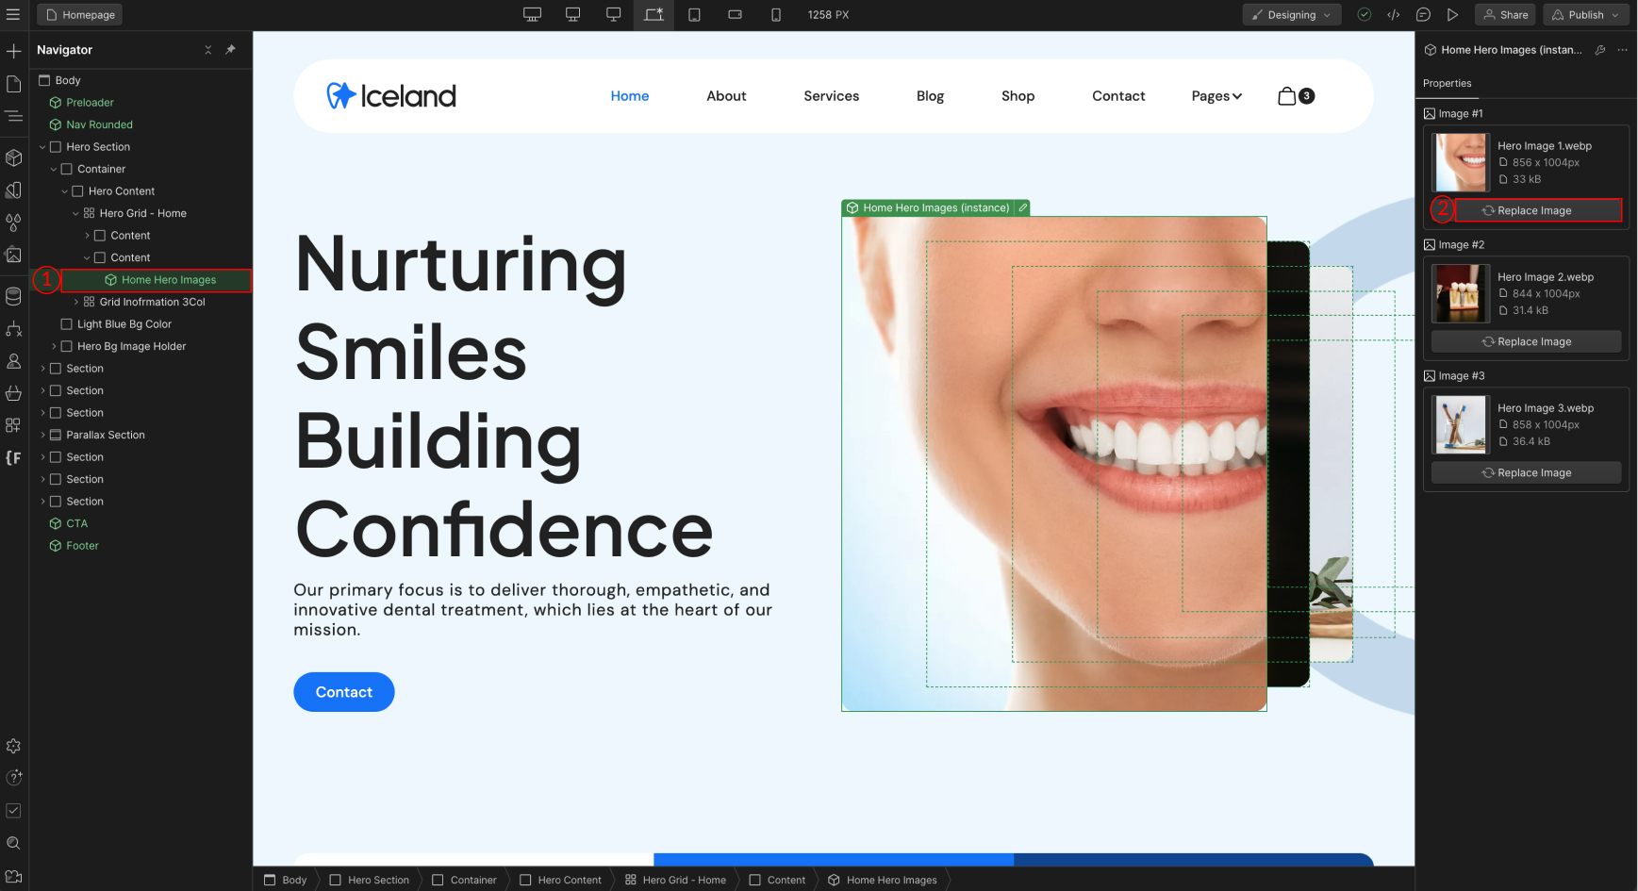Open the Add Elements panel
This screenshot has height=891, width=1638.
pos(13,51)
